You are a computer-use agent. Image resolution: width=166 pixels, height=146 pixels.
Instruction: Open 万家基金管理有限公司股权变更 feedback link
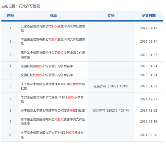[x=53, y=28]
